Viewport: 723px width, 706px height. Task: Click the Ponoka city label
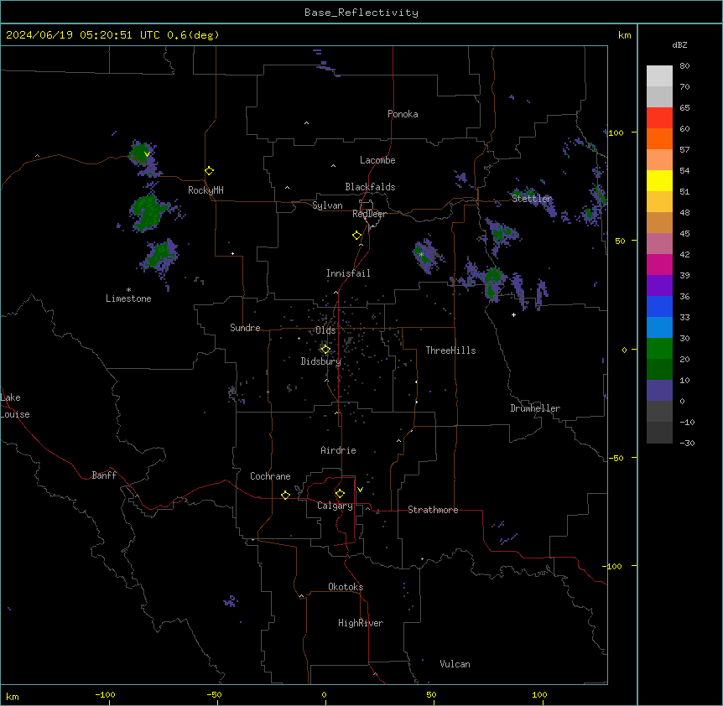(403, 114)
